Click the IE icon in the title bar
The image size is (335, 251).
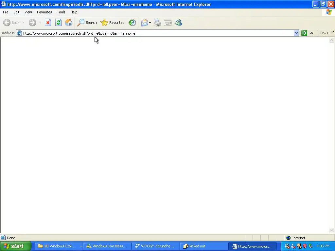pos(3,4)
